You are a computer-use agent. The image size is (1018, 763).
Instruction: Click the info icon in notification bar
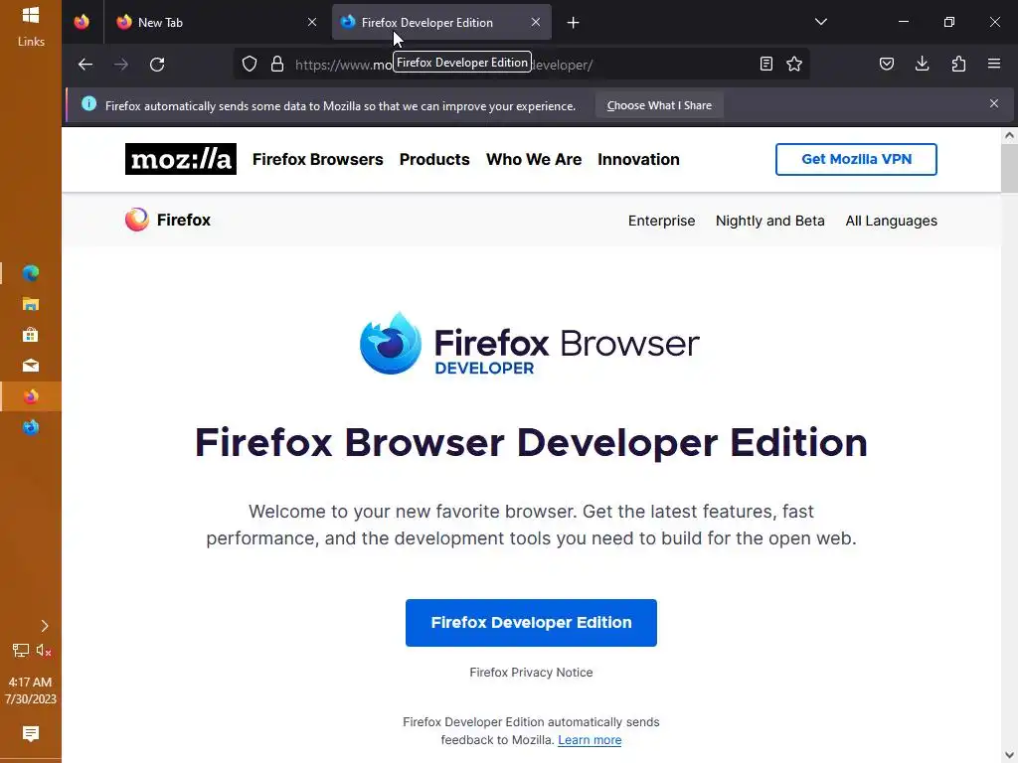click(88, 103)
